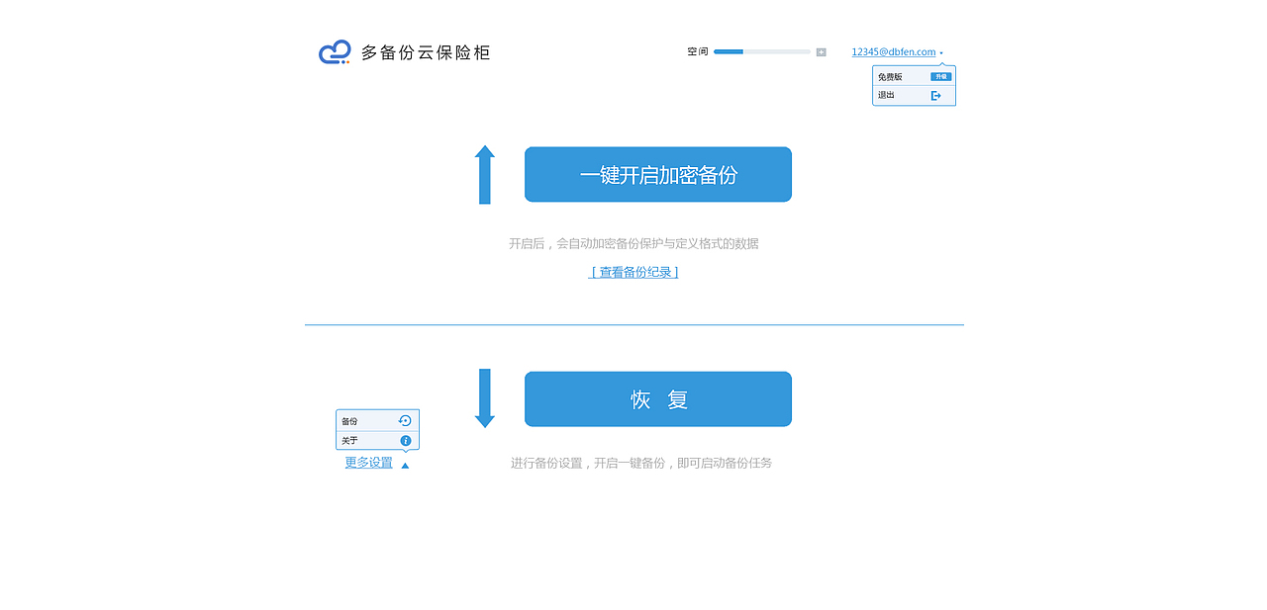Click the backup clock icon beside 备份

[x=405, y=420]
